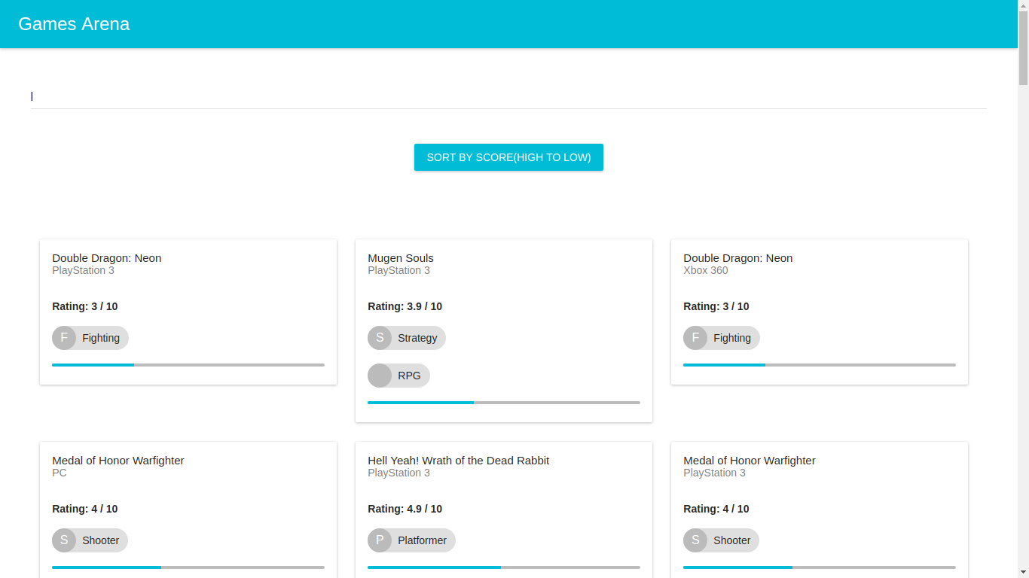The width and height of the screenshot is (1029, 578).
Task: Focus the search input field
Action: 508,96
